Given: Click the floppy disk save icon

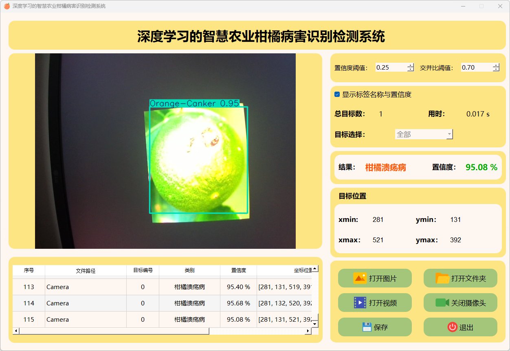Looking at the screenshot, I should coord(367,327).
